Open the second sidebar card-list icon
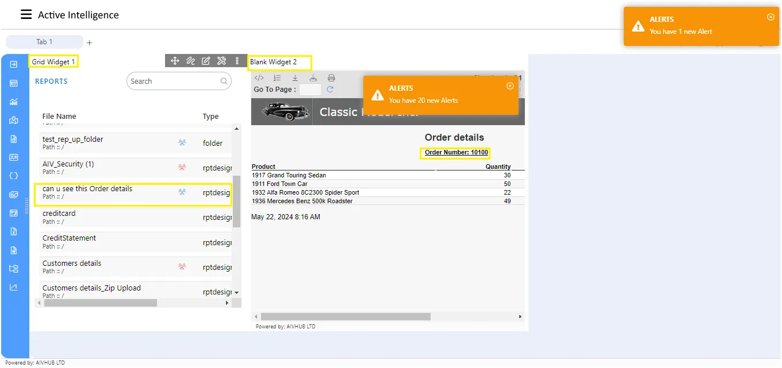This screenshot has height=368, width=782. pos(14,83)
